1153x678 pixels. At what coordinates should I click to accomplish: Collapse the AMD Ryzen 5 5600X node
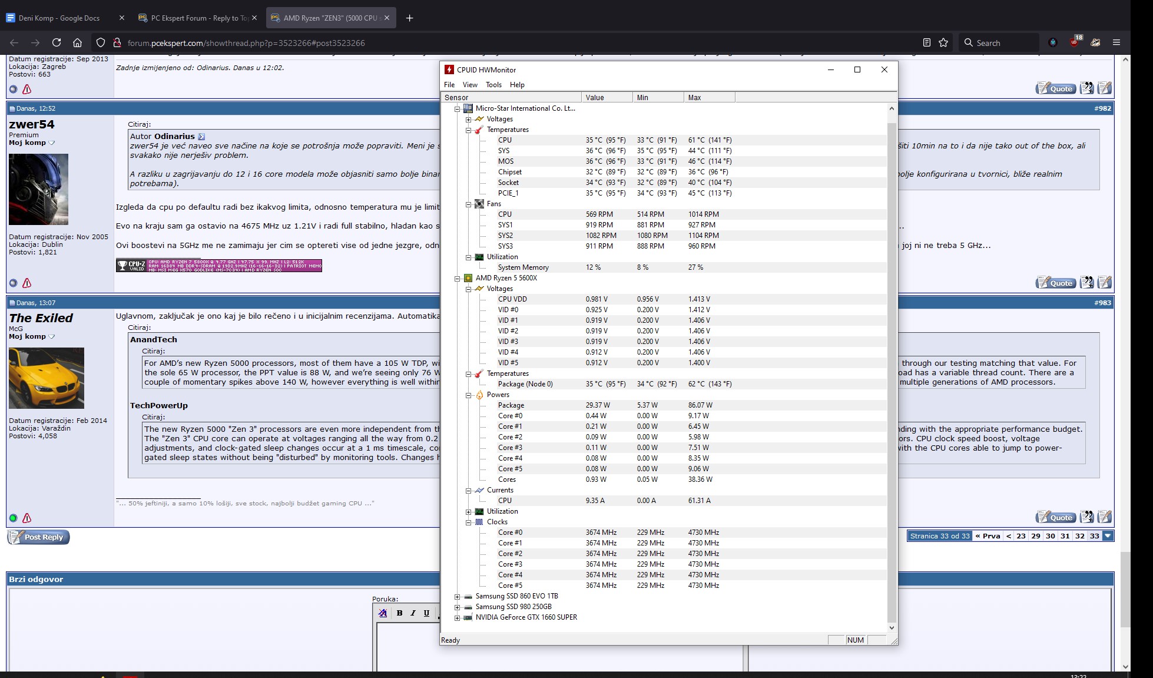pyautogui.click(x=458, y=278)
